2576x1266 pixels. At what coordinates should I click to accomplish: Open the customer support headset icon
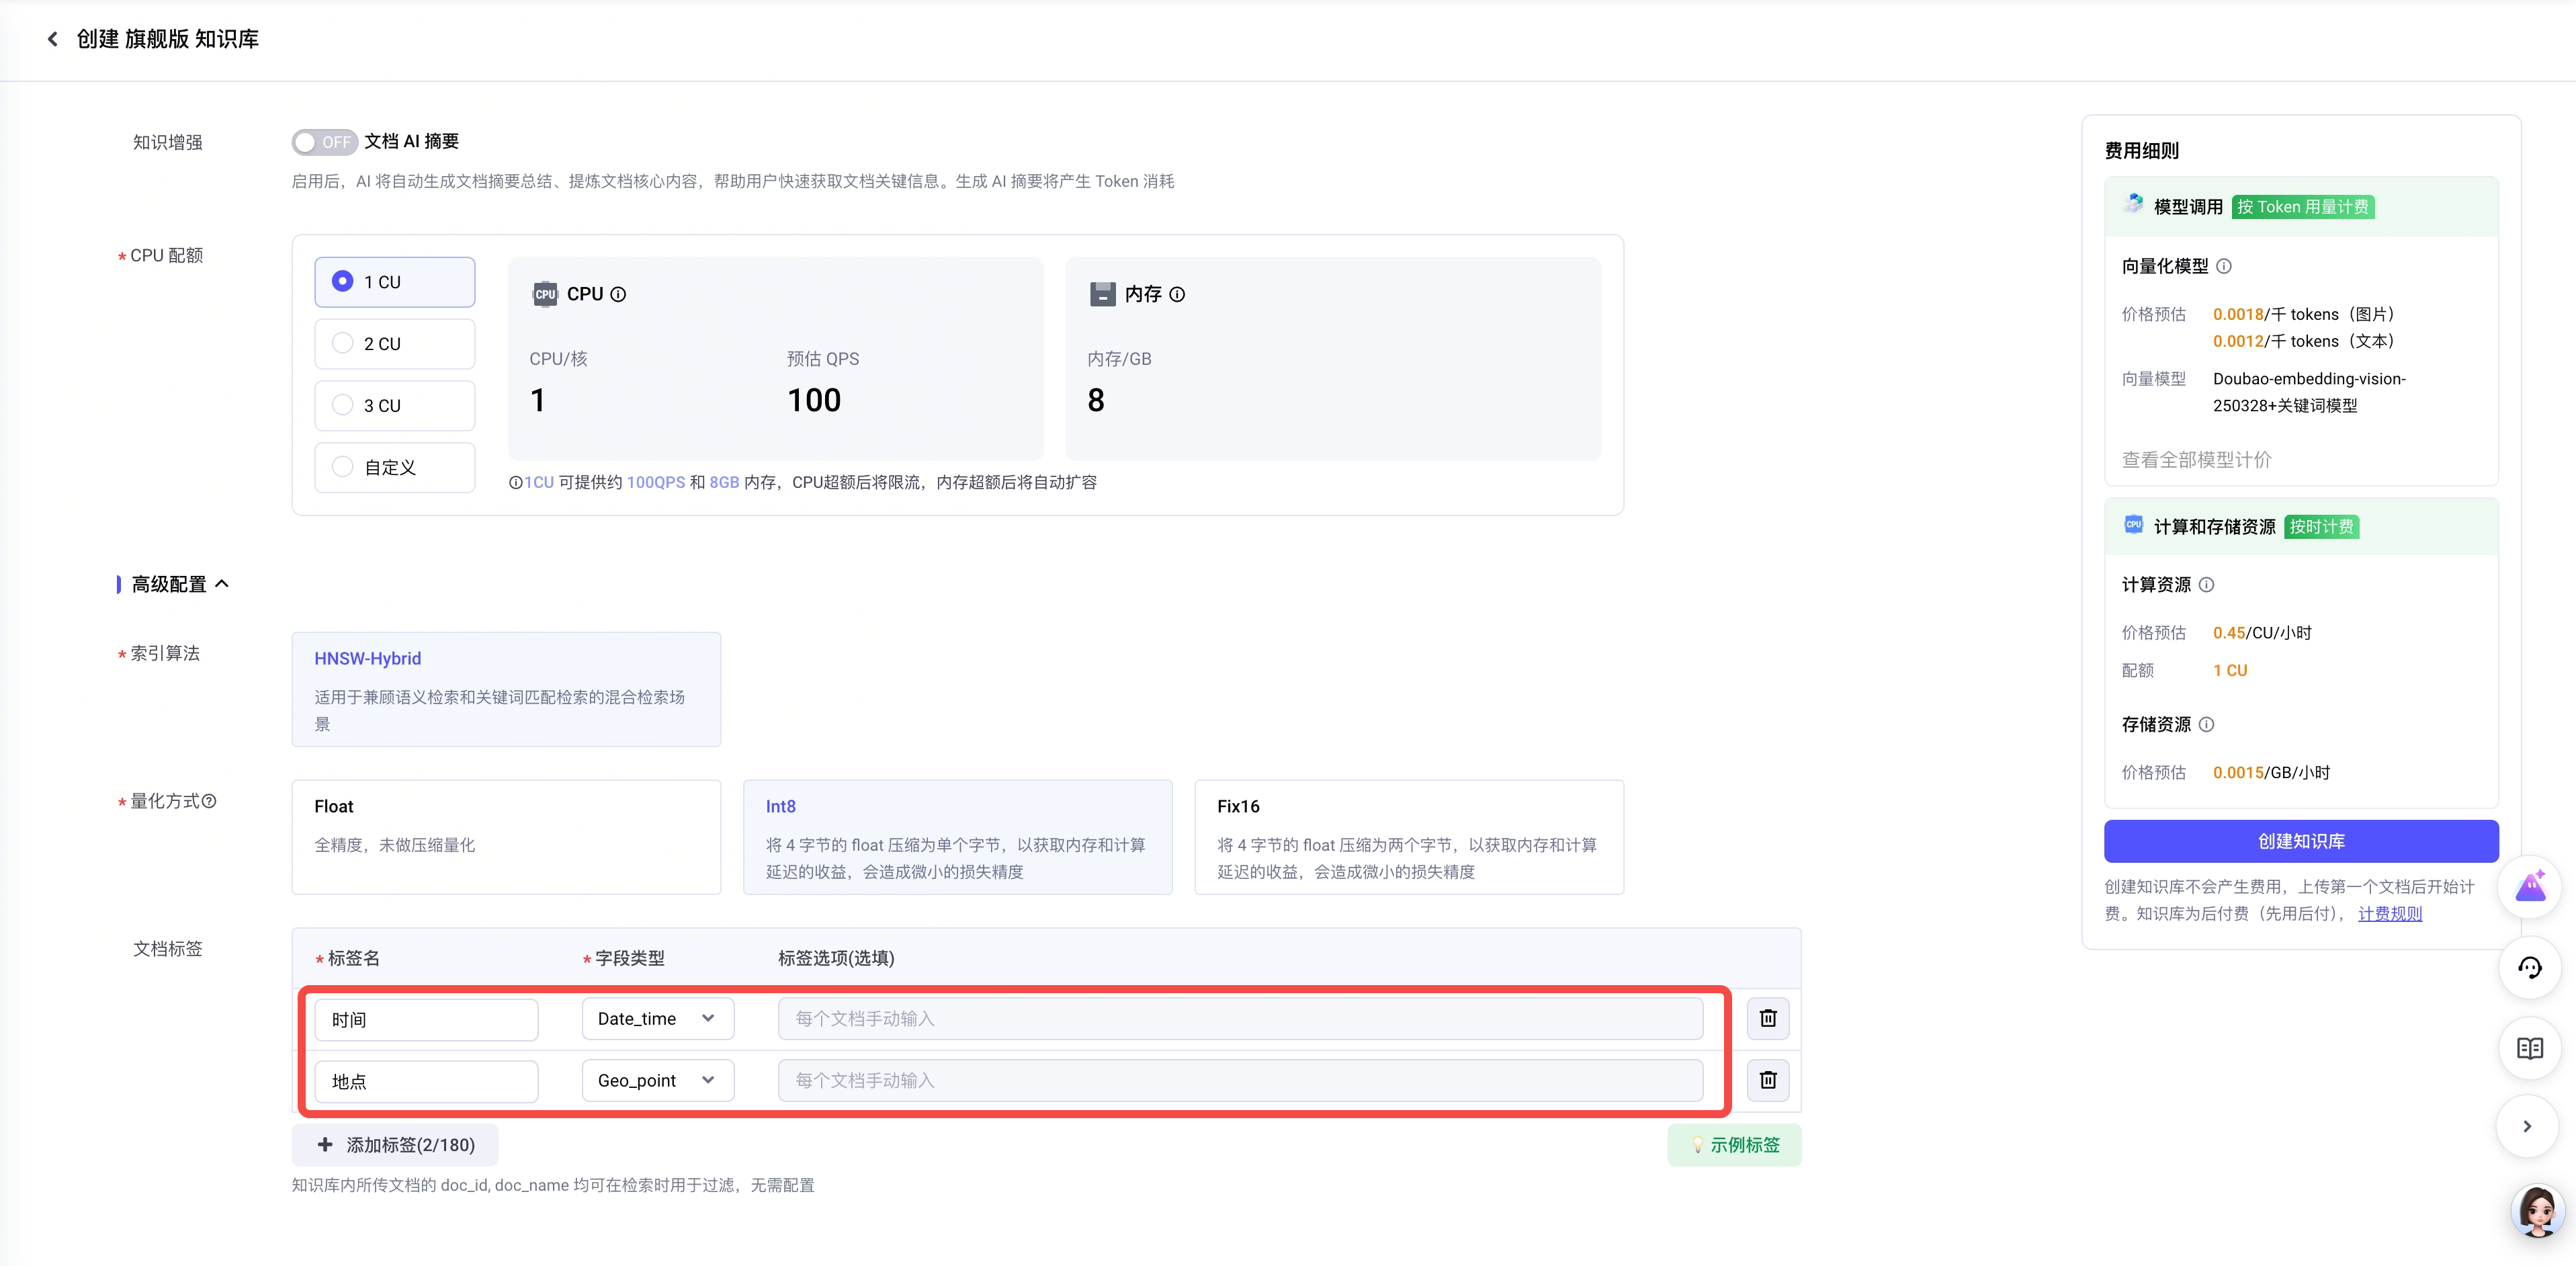[2530, 967]
